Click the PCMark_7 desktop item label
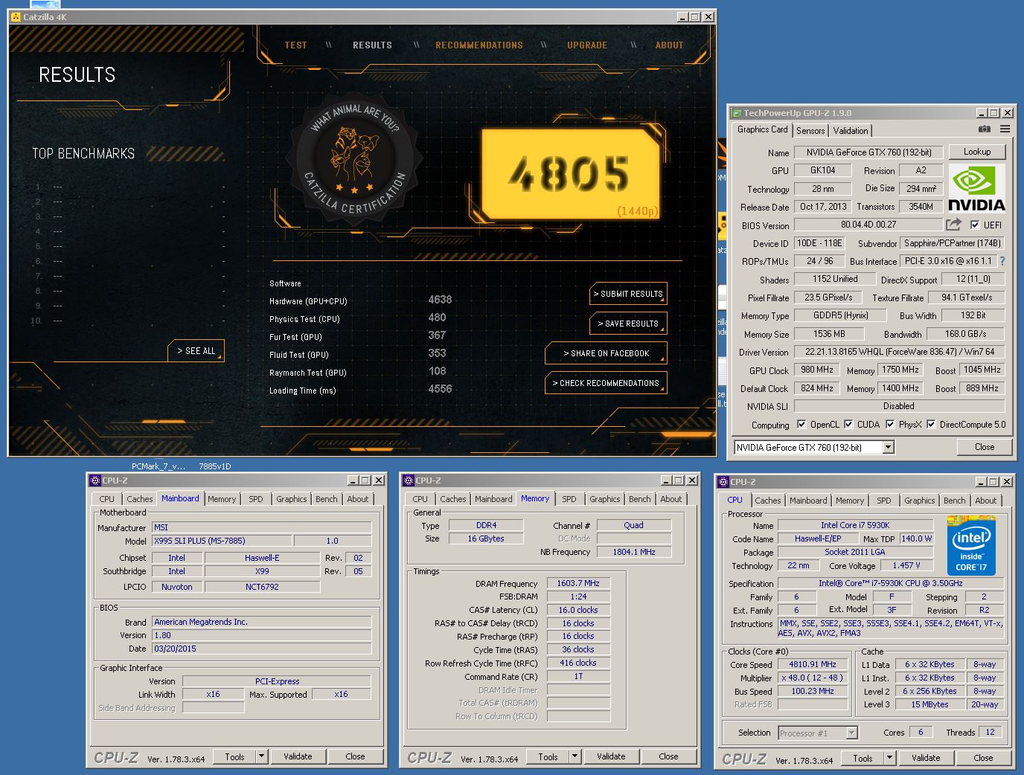The image size is (1024, 775). (159, 466)
